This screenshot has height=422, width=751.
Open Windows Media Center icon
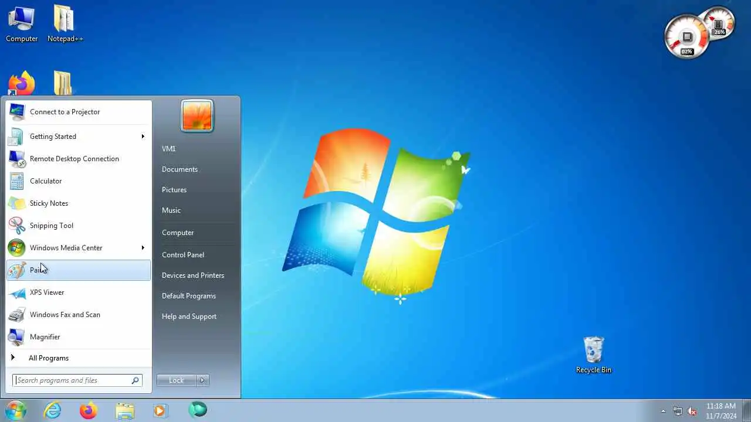[x=16, y=248]
